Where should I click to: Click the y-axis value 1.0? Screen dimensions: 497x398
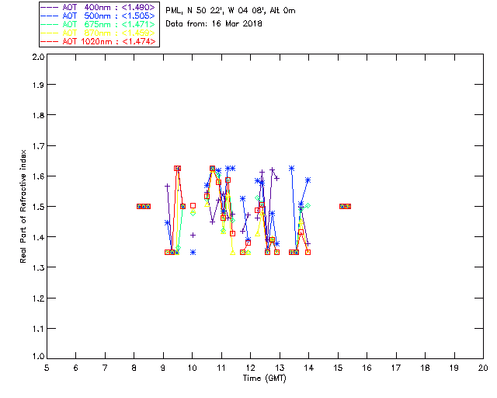point(38,356)
